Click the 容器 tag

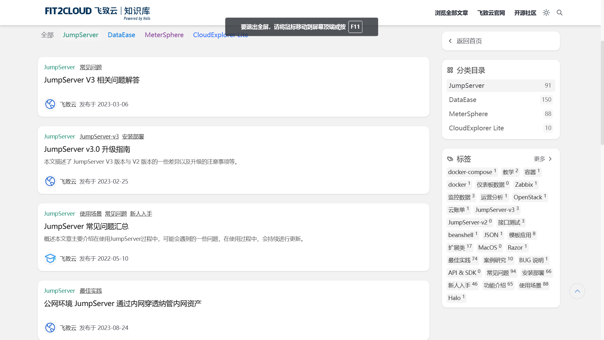(532, 172)
